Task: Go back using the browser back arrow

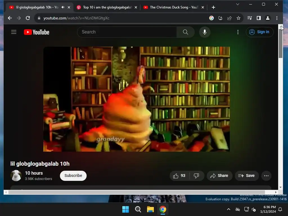Action: (x=10, y=18)
